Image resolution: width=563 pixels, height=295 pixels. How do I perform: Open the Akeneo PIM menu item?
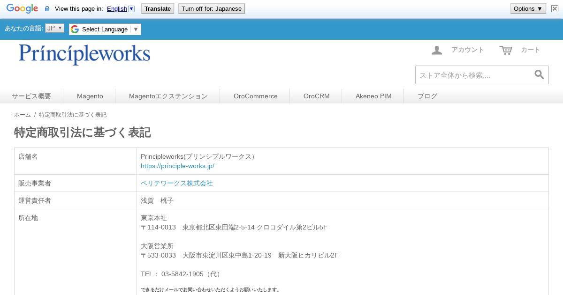pos(373,96)
